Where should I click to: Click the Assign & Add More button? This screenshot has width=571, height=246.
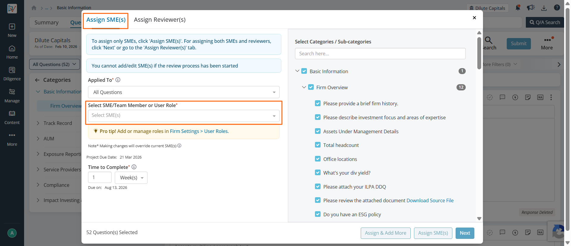pos(386,233)
